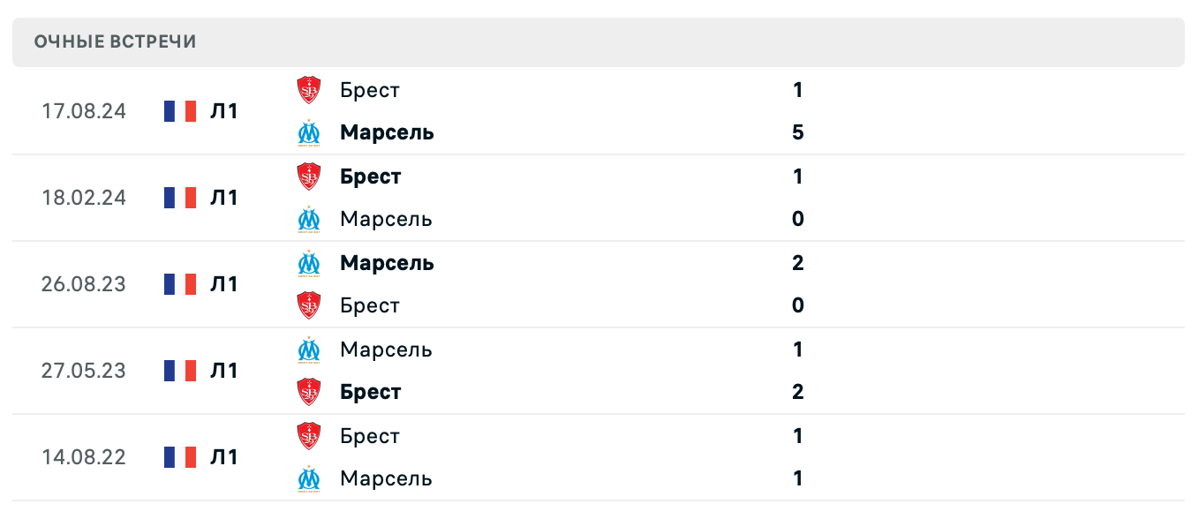Viewport: 1199px width, 519px height.
Task: Click the French flag next to the 18.02.24 match
Action: pos(179,198)
